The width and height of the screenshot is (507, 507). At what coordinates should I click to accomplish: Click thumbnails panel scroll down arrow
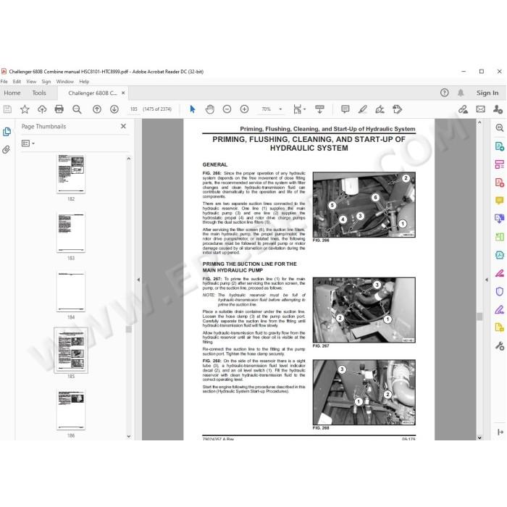pos(129,436)
